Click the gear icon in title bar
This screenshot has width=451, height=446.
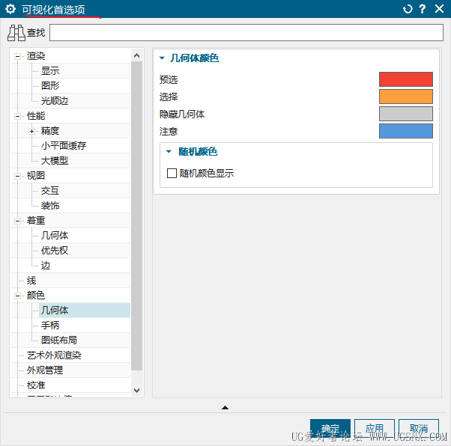coord(10,9)
